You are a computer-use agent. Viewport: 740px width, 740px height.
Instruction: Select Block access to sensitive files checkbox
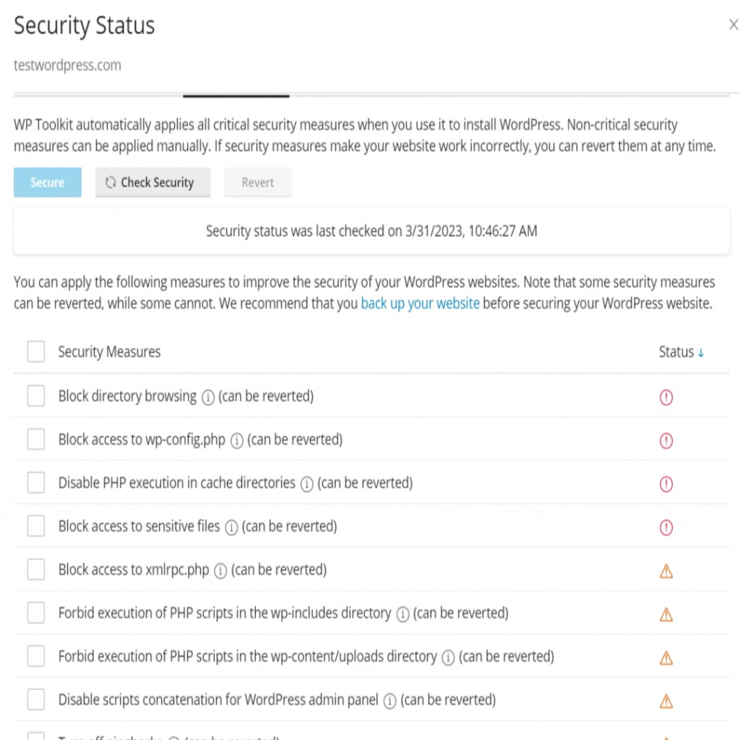pyautogui.click(x=36, y=526)
